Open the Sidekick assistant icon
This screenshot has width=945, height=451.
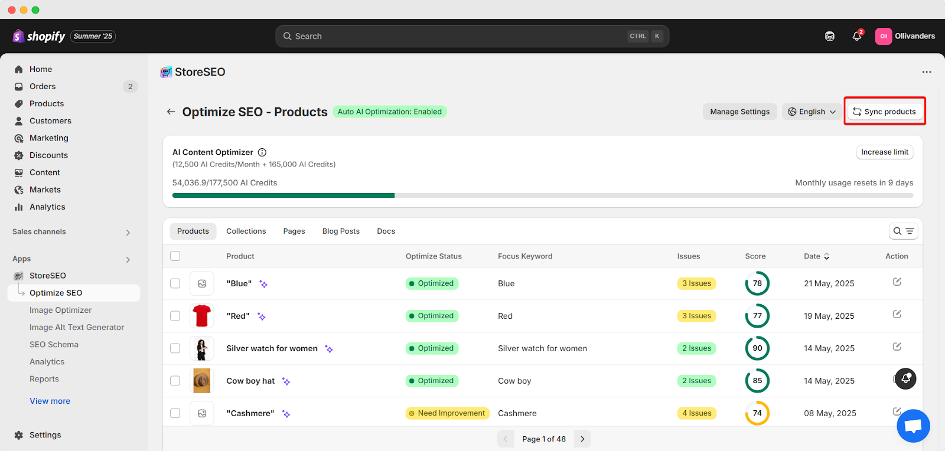point(830,36)
